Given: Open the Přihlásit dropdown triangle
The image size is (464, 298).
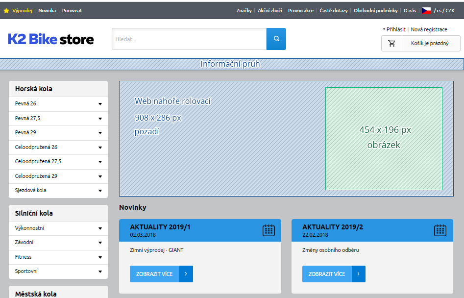Looking at the screenshot, I should (x=383, y=29).
